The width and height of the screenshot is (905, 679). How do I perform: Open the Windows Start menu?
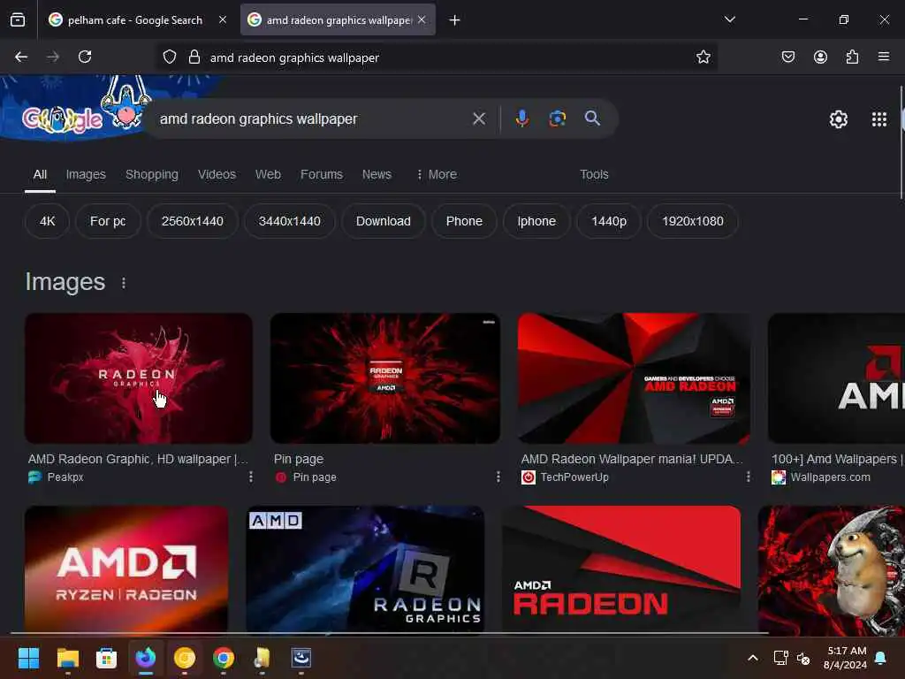(28, 658)
